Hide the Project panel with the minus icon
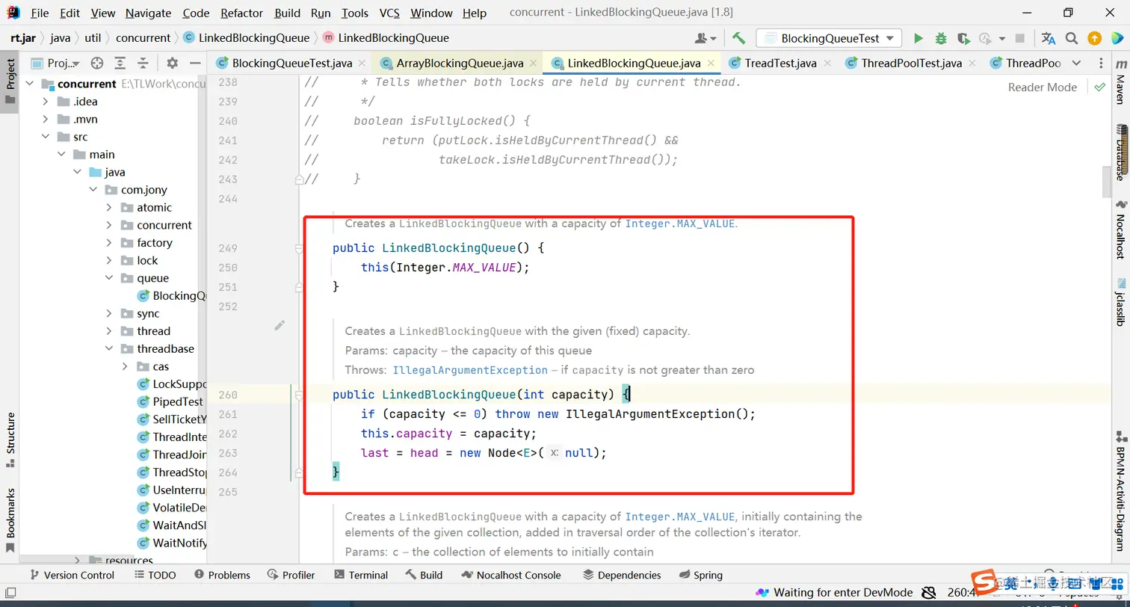This screenshot has width=1130, height=607. coord(195,63)
